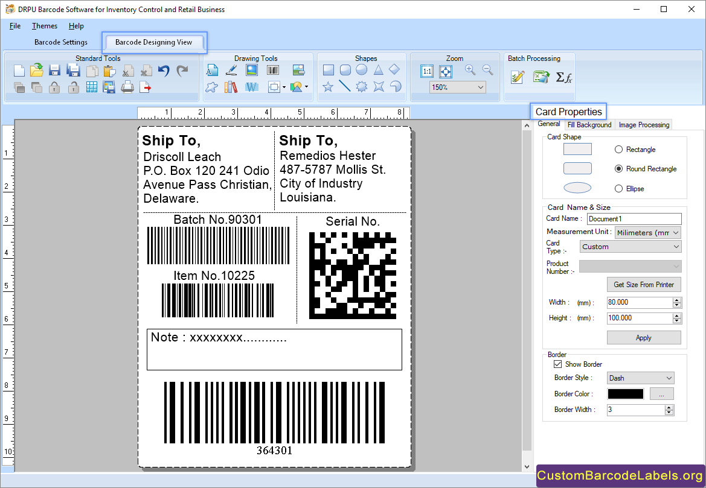Export the label with the red arrow icon

tap(146, 87)
